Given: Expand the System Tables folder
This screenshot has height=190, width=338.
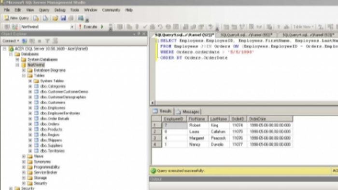Looking at the screenshot, I should click(30, 81).
